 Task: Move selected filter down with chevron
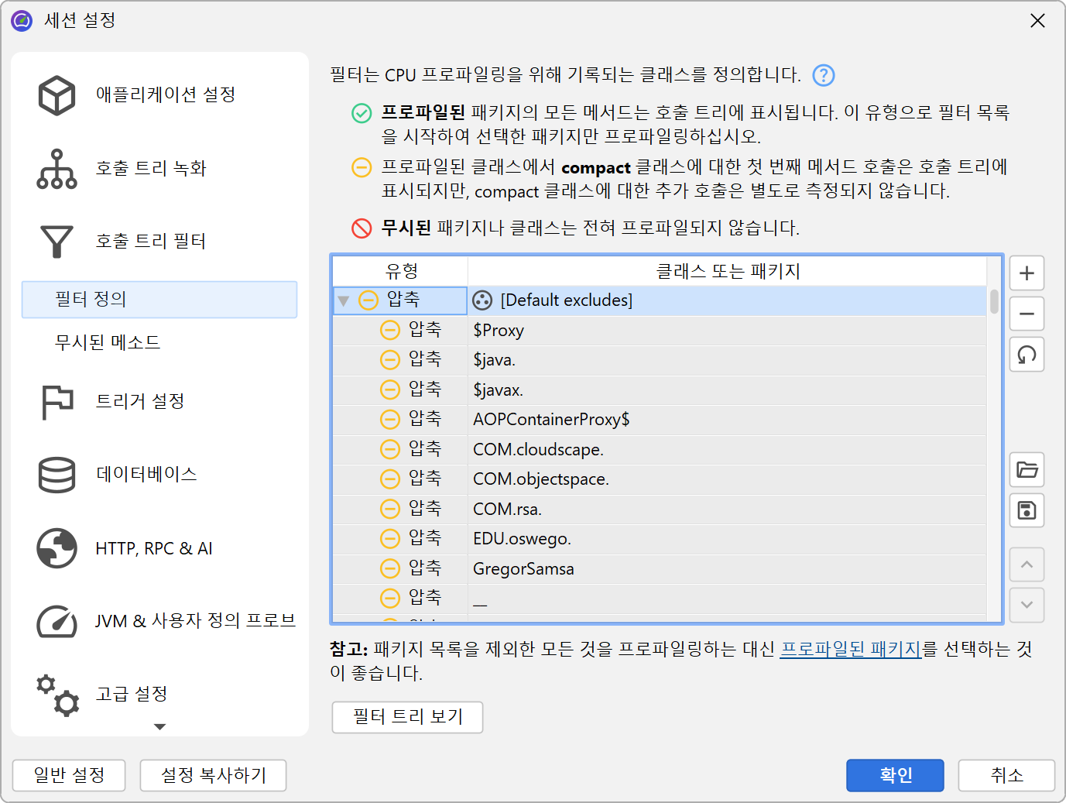point(1027,605)
